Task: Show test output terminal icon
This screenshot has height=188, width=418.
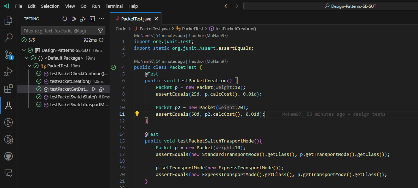Action: [x=92, y=19]
